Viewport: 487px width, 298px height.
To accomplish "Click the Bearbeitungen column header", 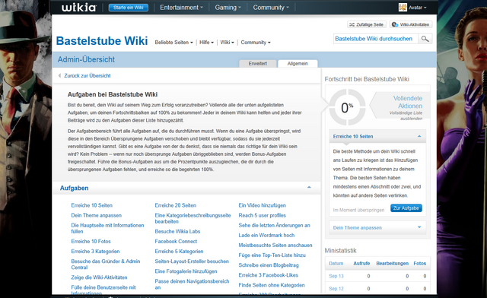I will coord(393,263).
